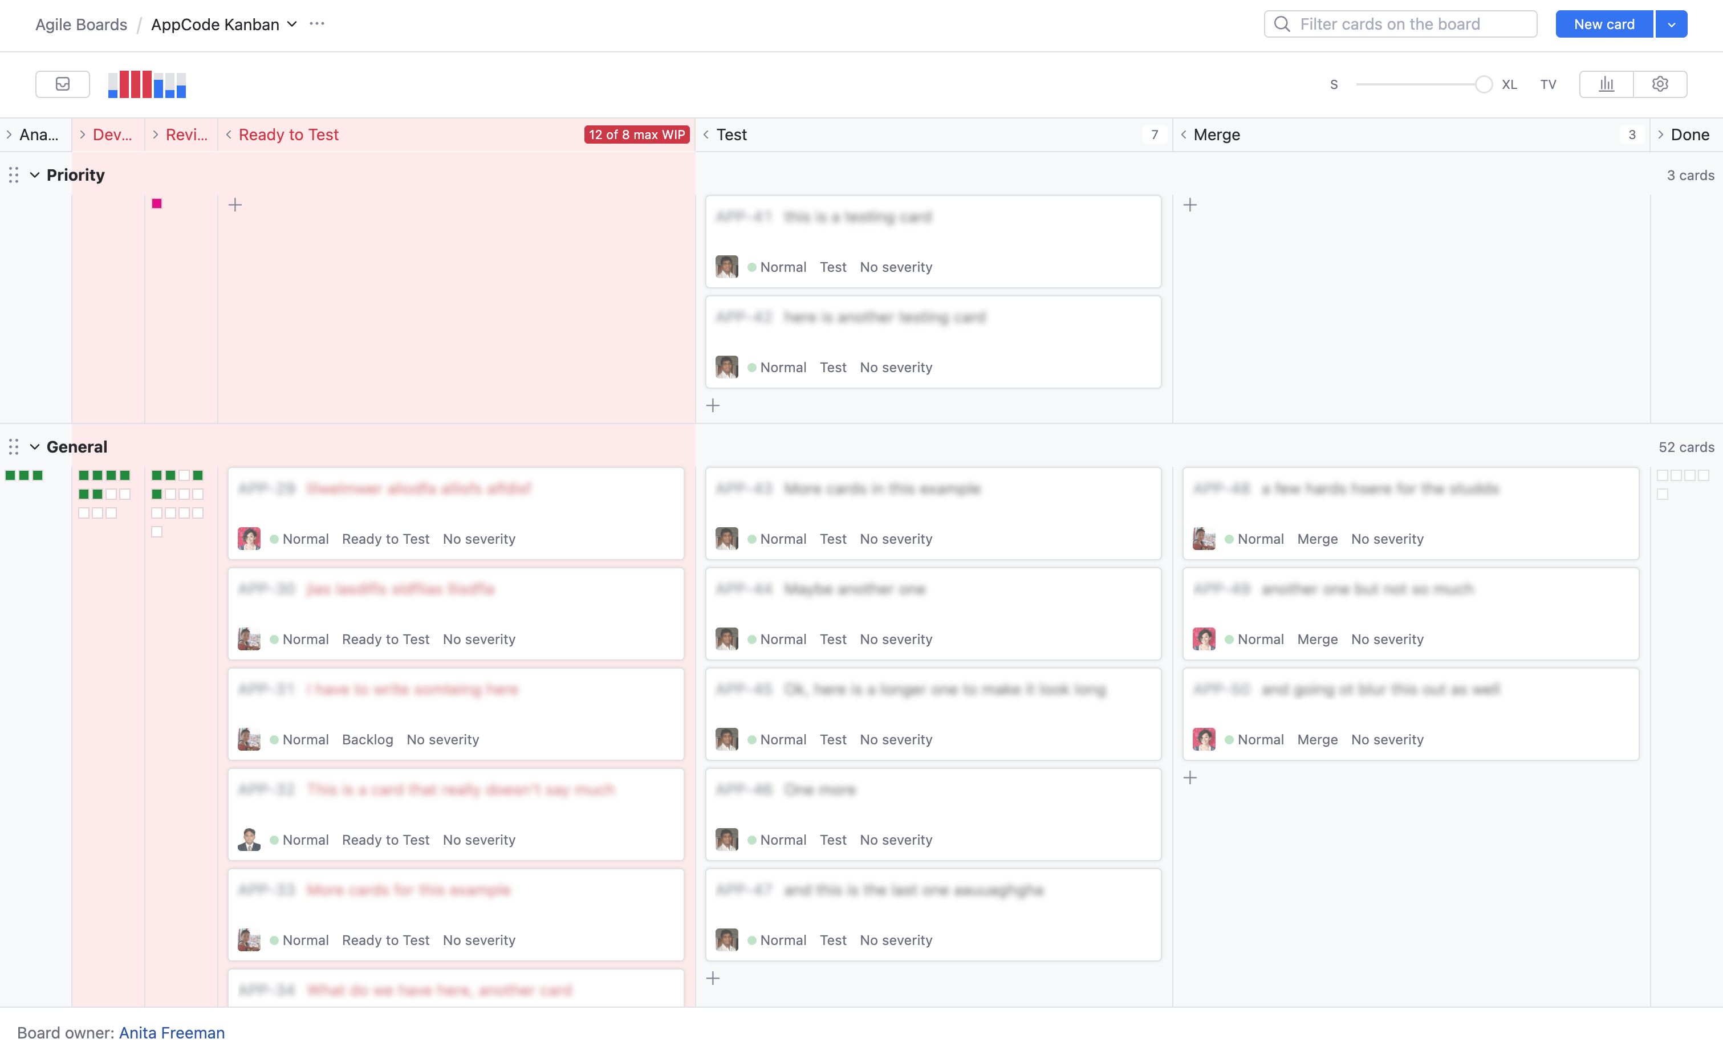Viewport: 1723px width, 1059px height.
Task: Toggle TV mode
Action: tap(1548, 85)
